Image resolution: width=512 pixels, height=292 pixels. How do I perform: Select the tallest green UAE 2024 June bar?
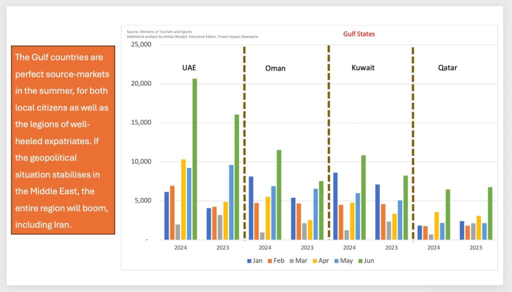pyautogui.click(x=195, y=159)
